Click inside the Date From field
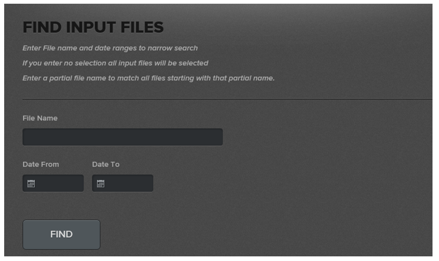The image size is (439, 261). click(x=53, y=184)
